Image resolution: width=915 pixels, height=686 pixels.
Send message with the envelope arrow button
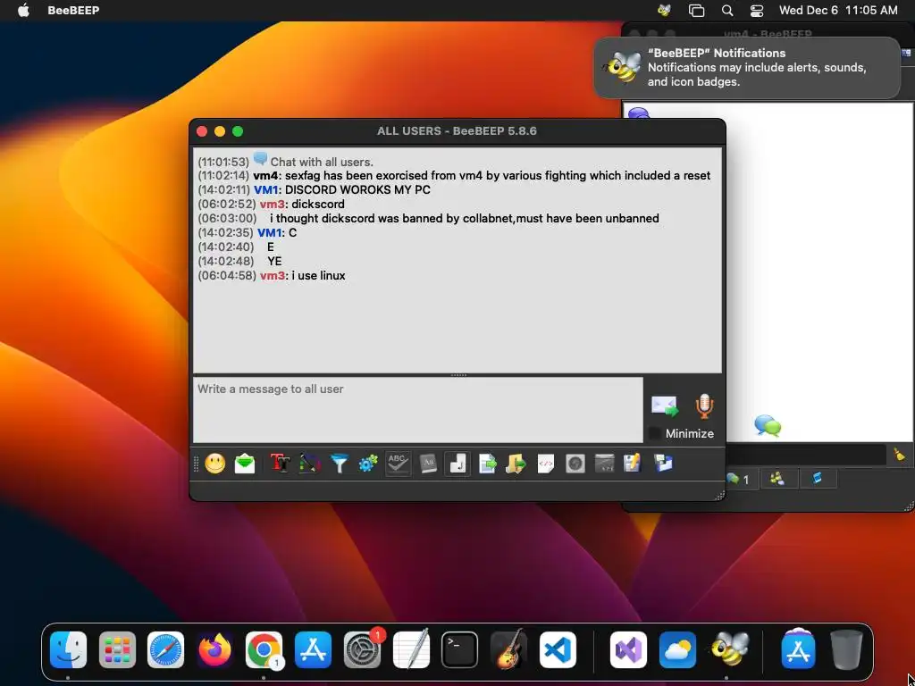665,406
